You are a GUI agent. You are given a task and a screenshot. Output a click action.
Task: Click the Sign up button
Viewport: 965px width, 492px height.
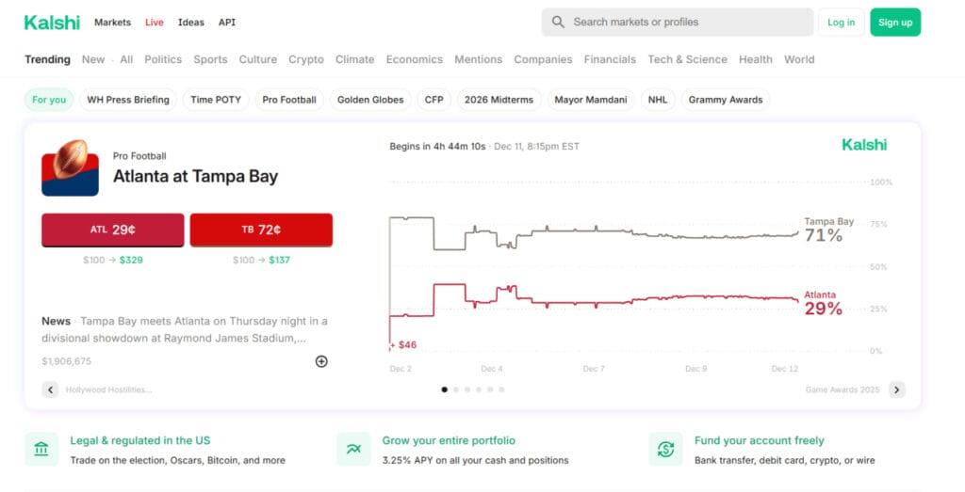pyautogui.click(x=894, y=23)
